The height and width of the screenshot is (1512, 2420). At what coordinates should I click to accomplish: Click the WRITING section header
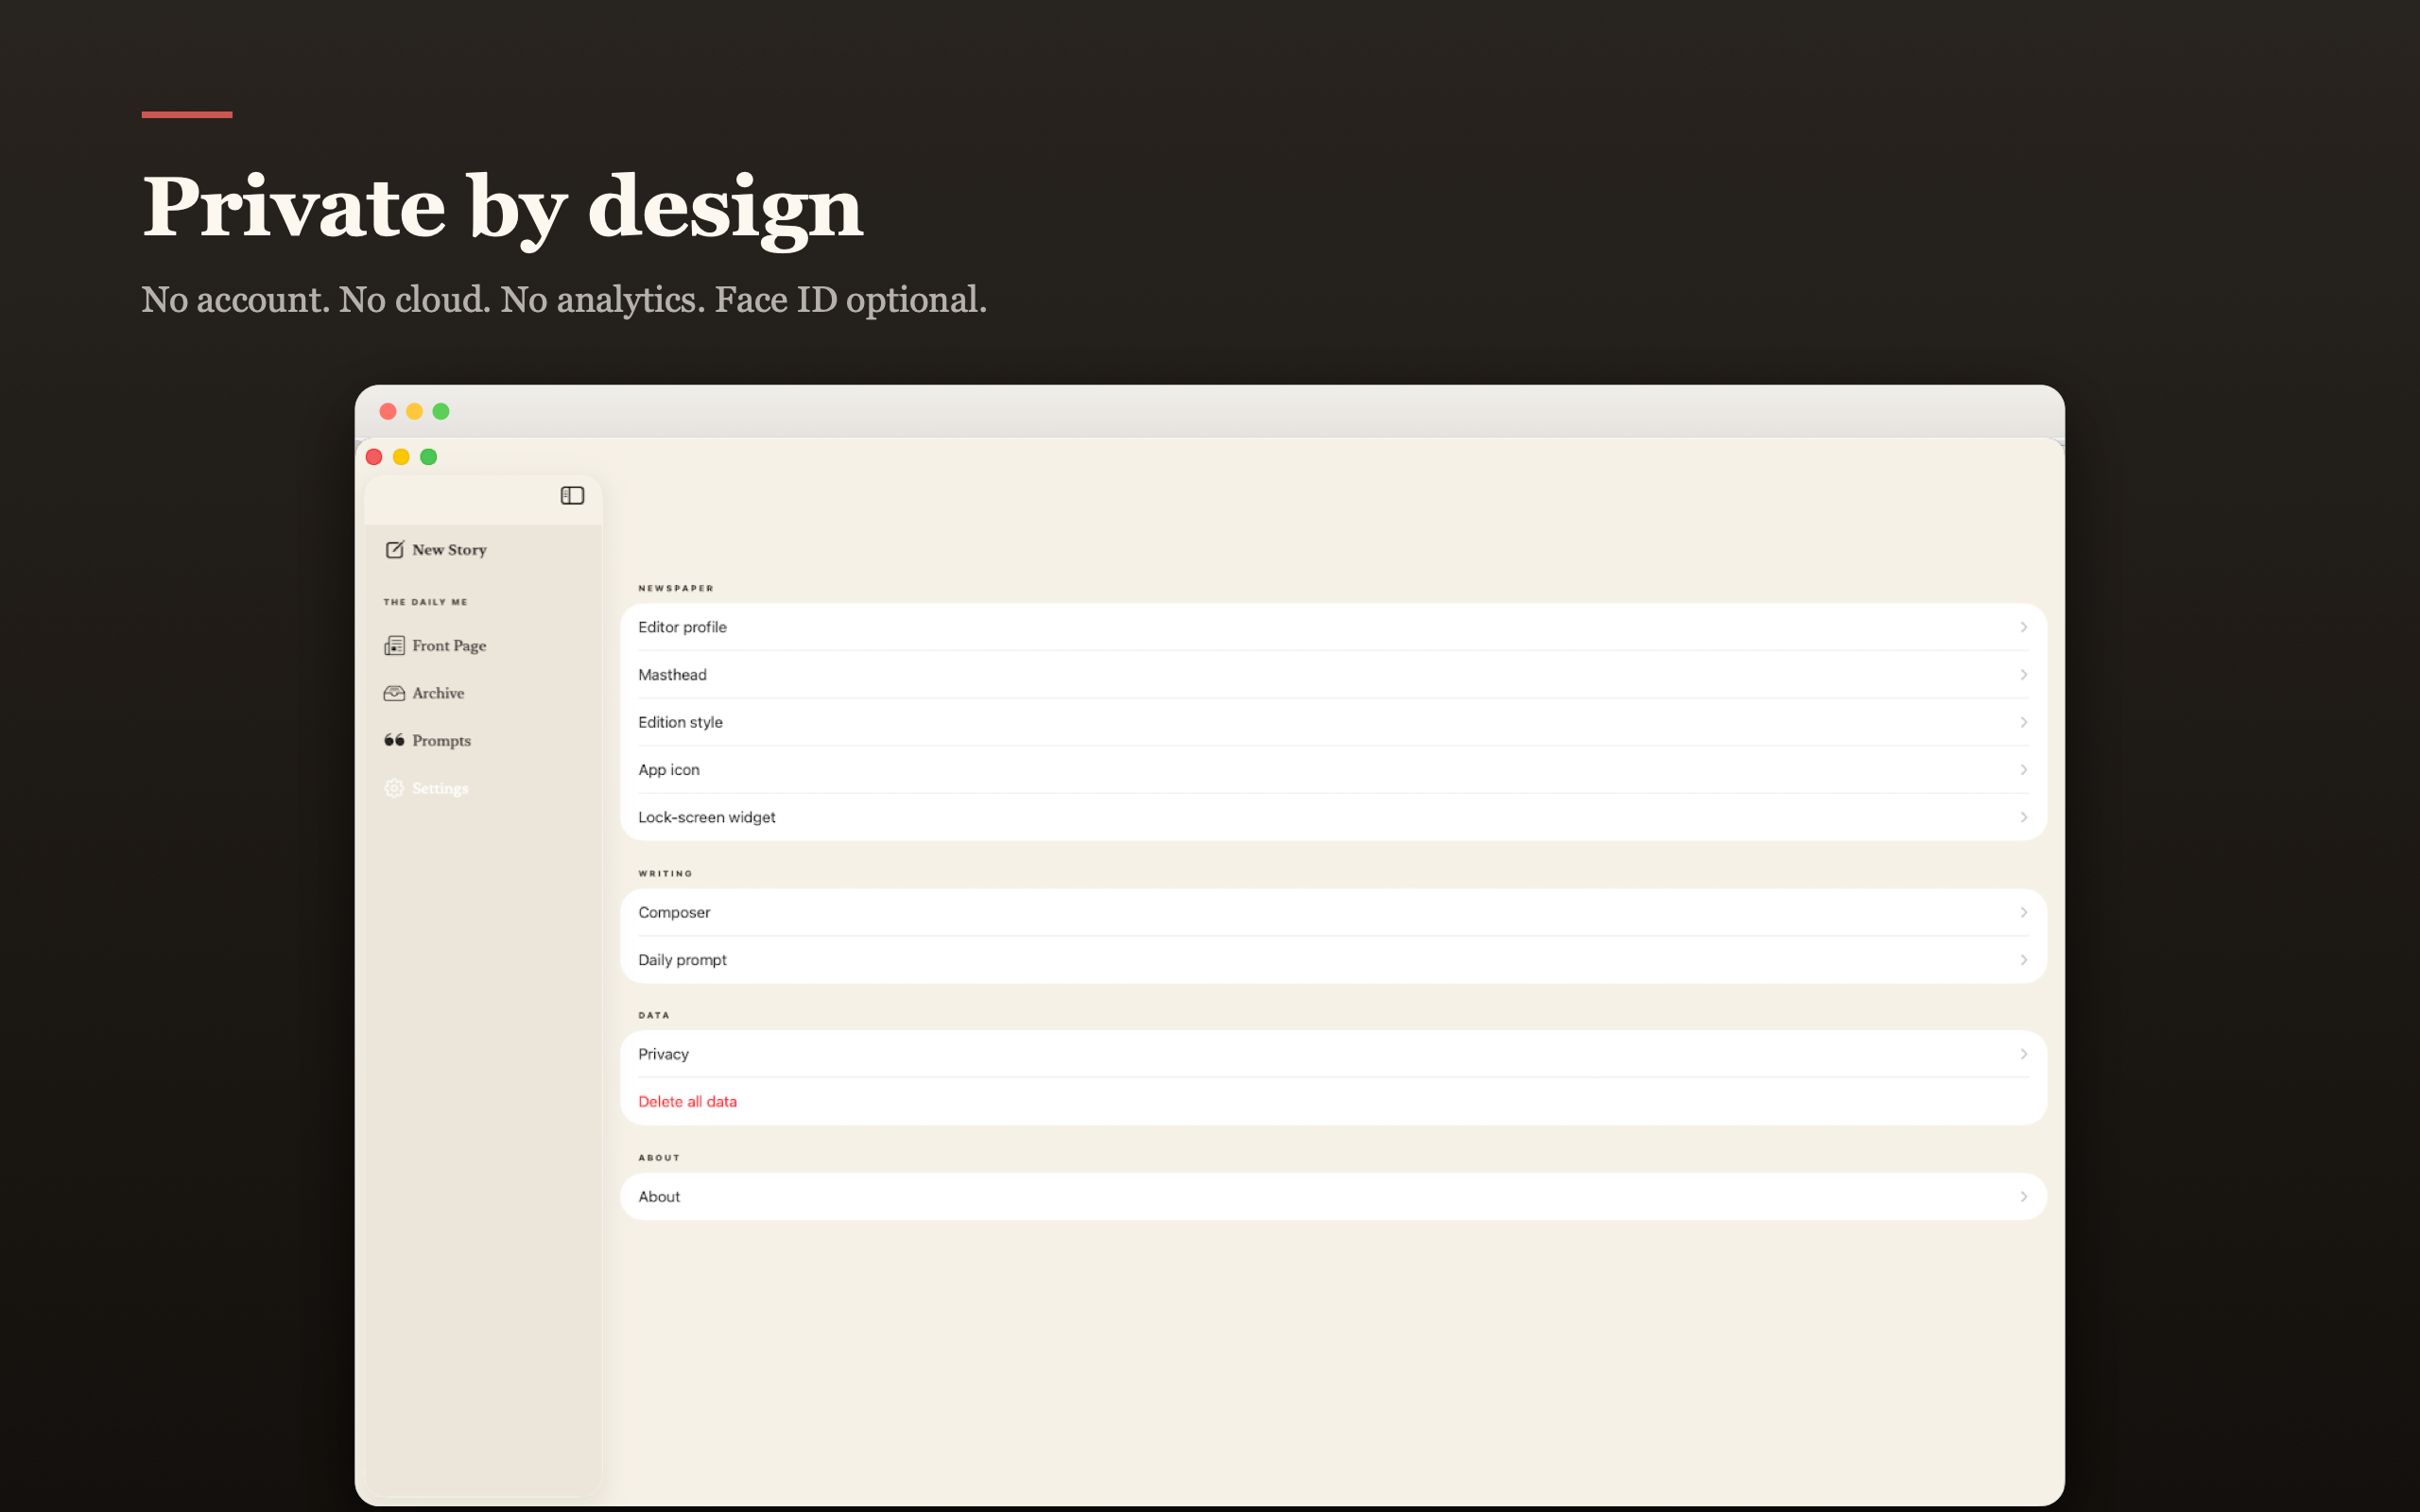[x=665, y=873]
